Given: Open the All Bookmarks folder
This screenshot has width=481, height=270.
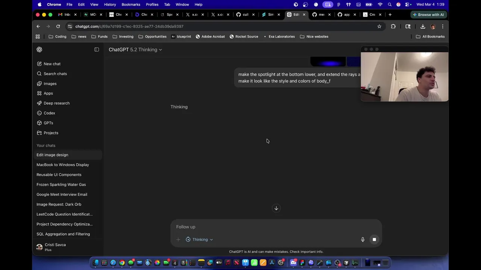Looking at the screenshot, I should pyautogui.click(x=430, y=36).
